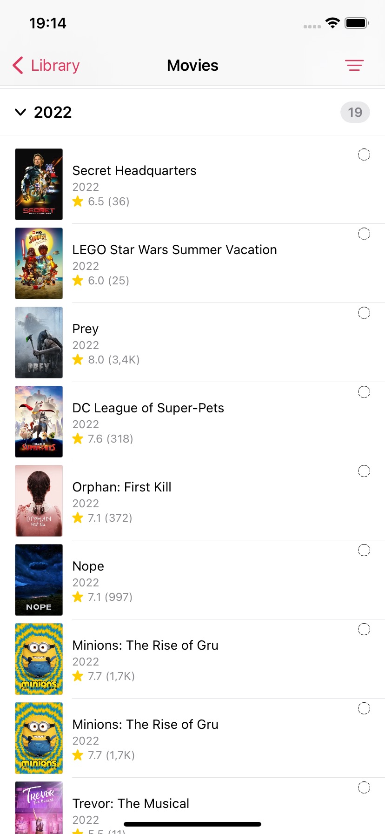Tap the star rating icon for Prey

[x=78, y=360]
